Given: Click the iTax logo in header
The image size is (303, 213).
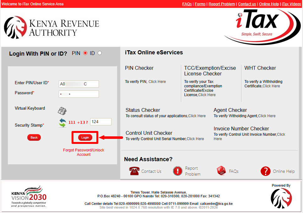Looking at the screenshot, I should 262,26.
